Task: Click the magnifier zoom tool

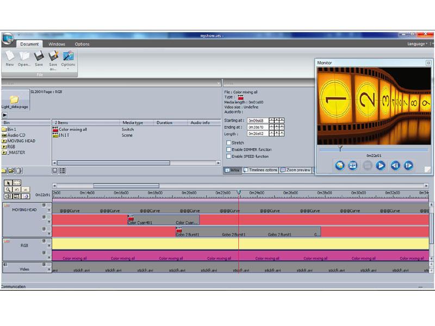Action: [8, 190]
